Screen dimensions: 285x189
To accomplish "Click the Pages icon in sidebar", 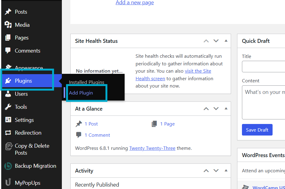I will coord(8,38).
